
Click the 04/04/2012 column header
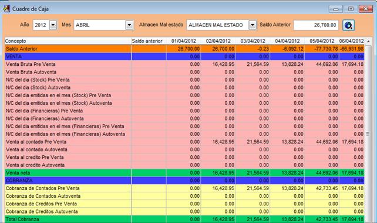click(287, 41)
